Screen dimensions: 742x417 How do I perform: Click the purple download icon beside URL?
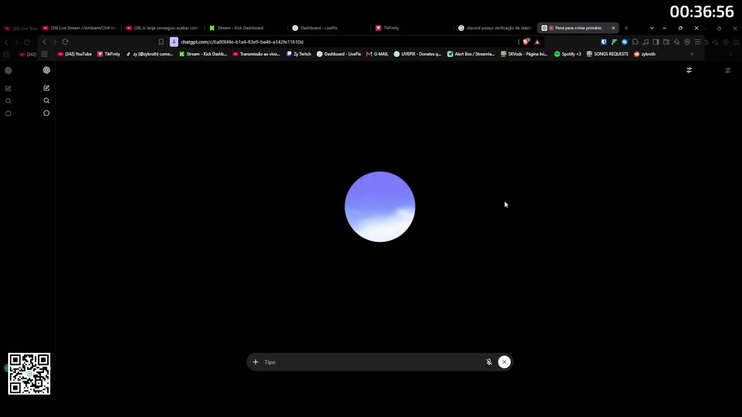click(x=174, y=42)
